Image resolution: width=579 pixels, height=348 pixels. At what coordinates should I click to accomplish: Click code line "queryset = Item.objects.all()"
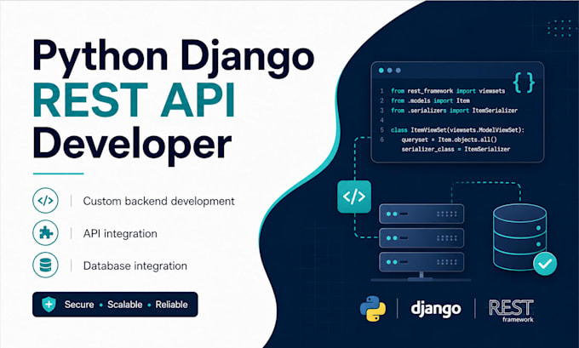click(449, 140)
